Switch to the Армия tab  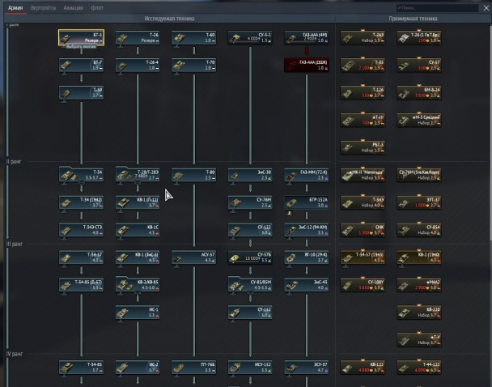tap(15, 8)
